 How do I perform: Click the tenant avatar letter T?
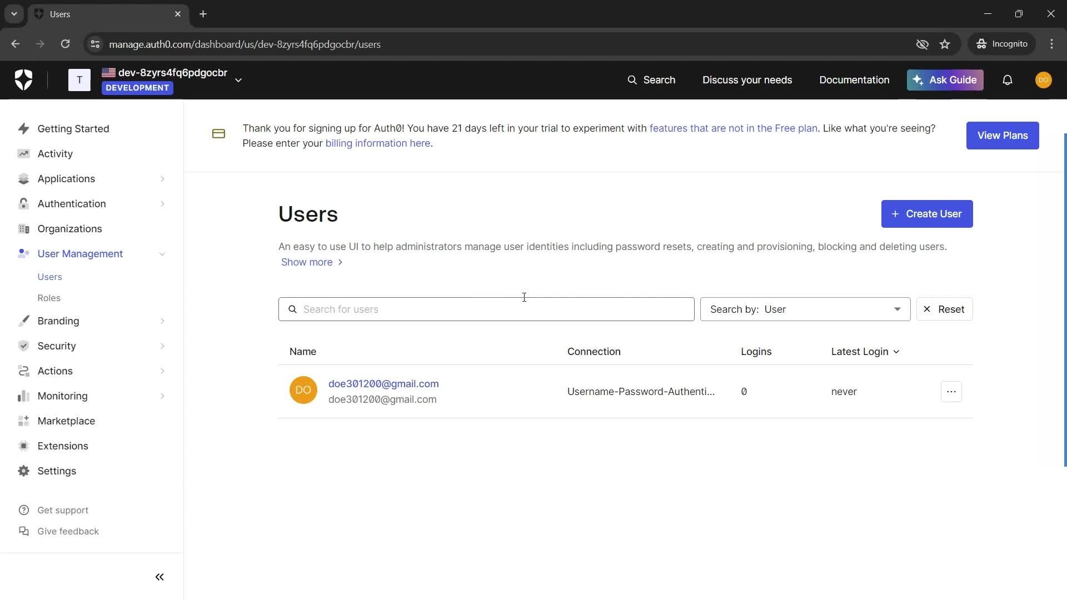coord(79,80)
